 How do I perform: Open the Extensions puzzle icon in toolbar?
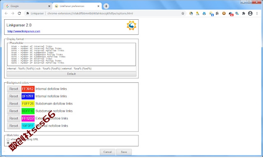[x=244, y=14]
